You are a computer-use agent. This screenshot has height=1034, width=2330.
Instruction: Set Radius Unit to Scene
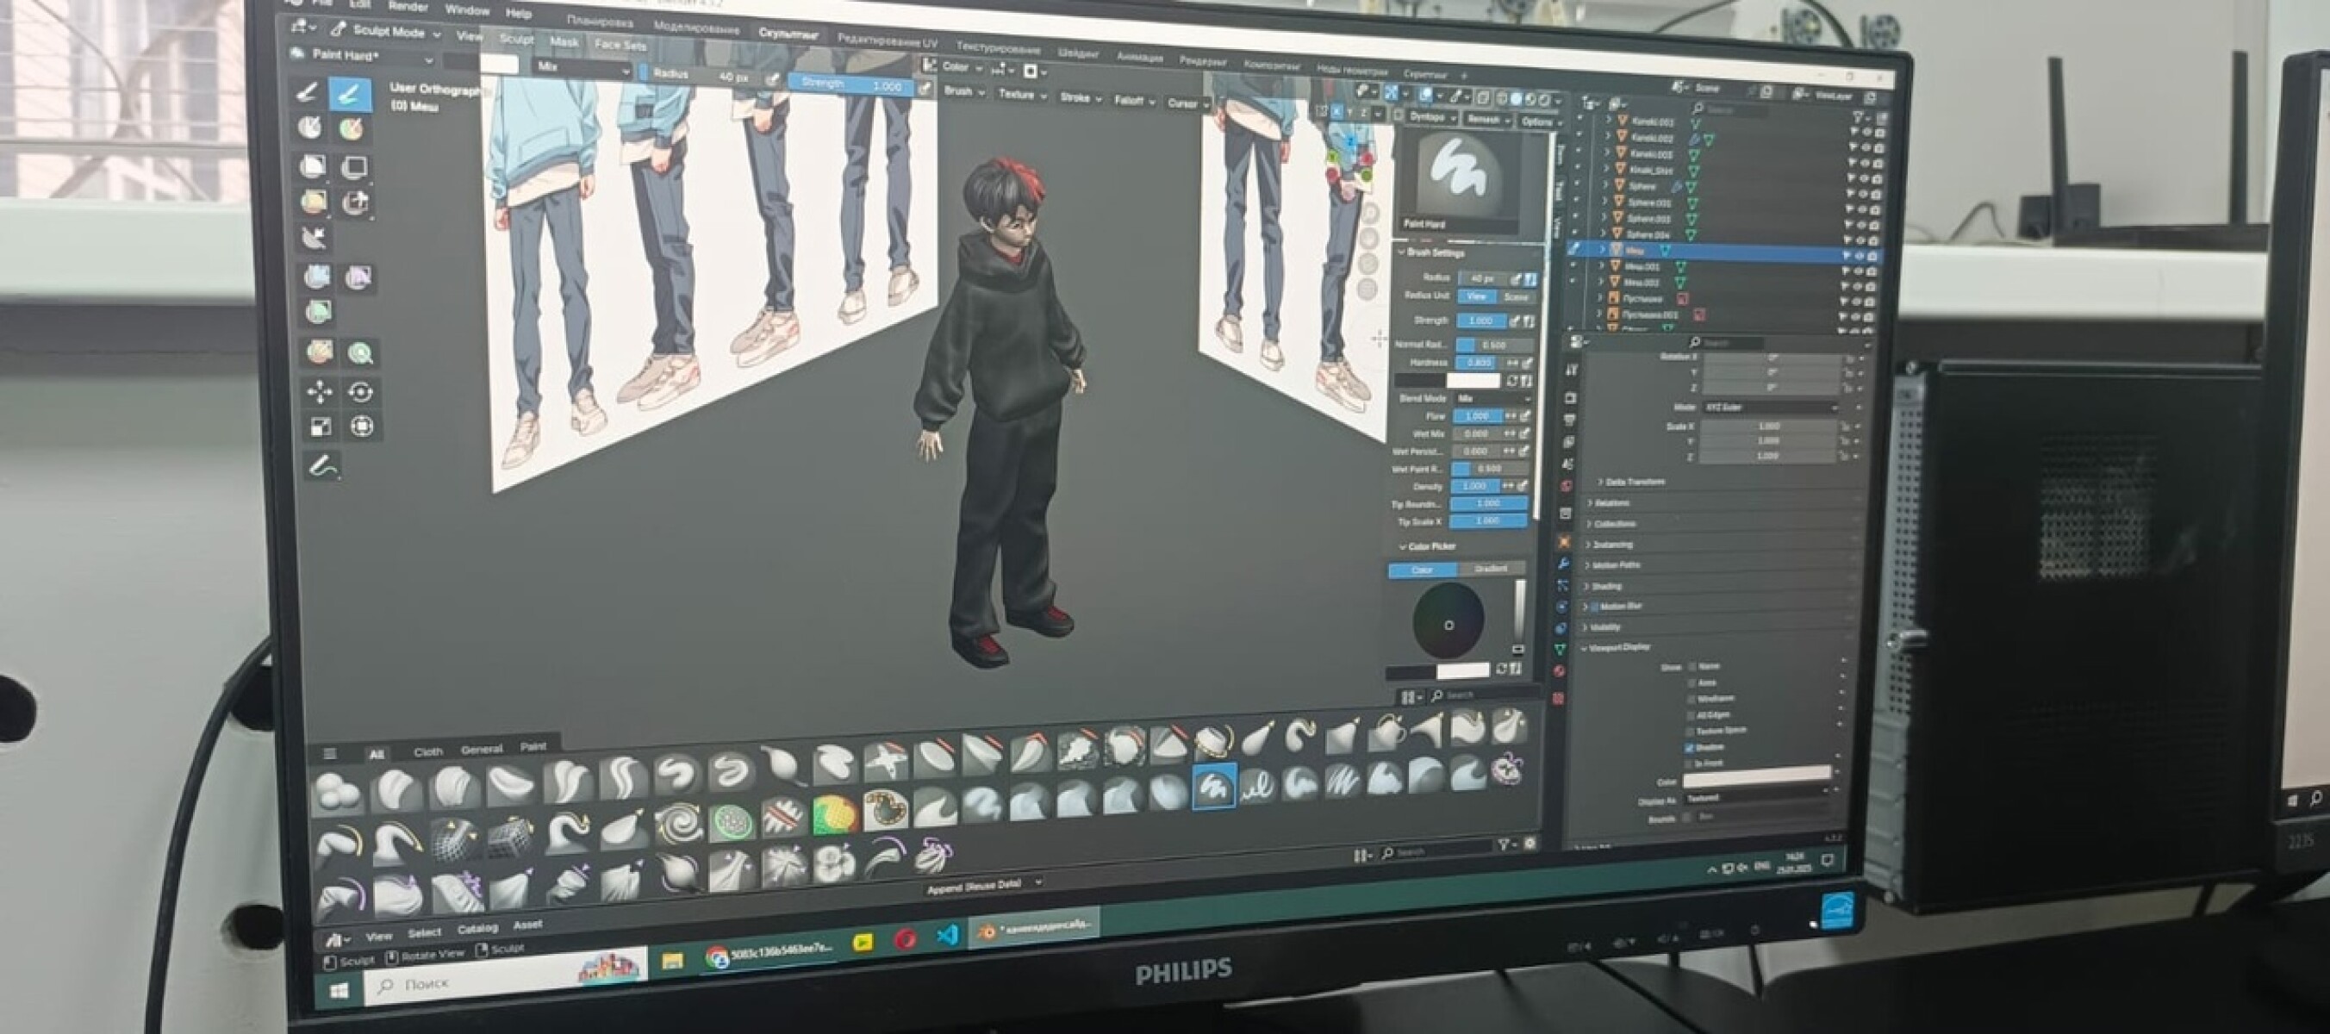[x=1516, y=296]
